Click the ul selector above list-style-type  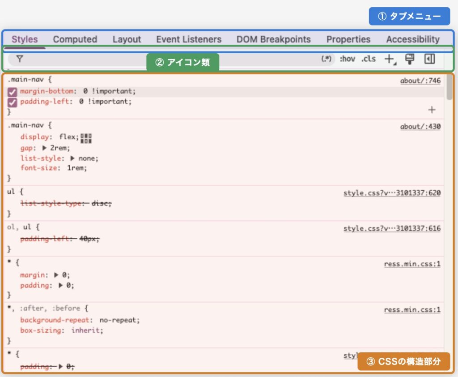[11, 192]
